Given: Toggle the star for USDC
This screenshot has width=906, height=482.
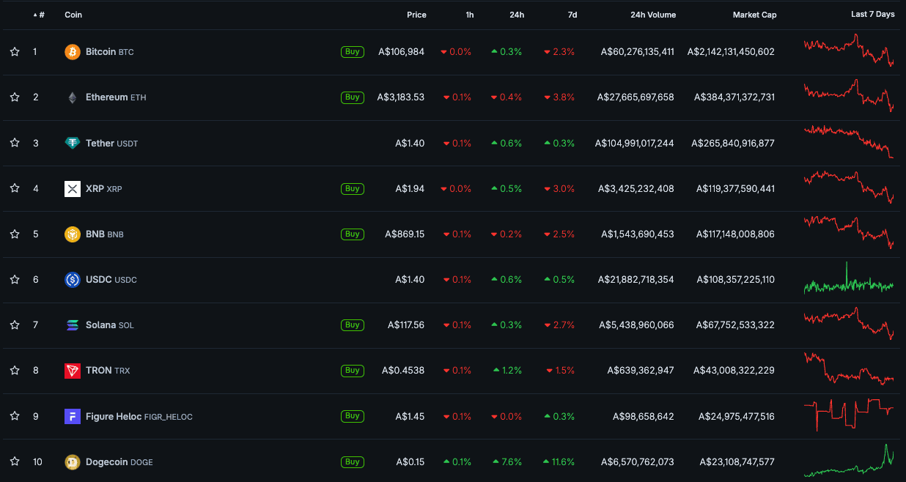Looking at the screenshot, I should pyautogui.click(x=15, y=280).
